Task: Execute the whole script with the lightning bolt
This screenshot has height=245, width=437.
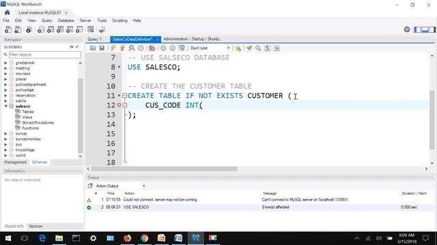Action: tap(113, 48)
